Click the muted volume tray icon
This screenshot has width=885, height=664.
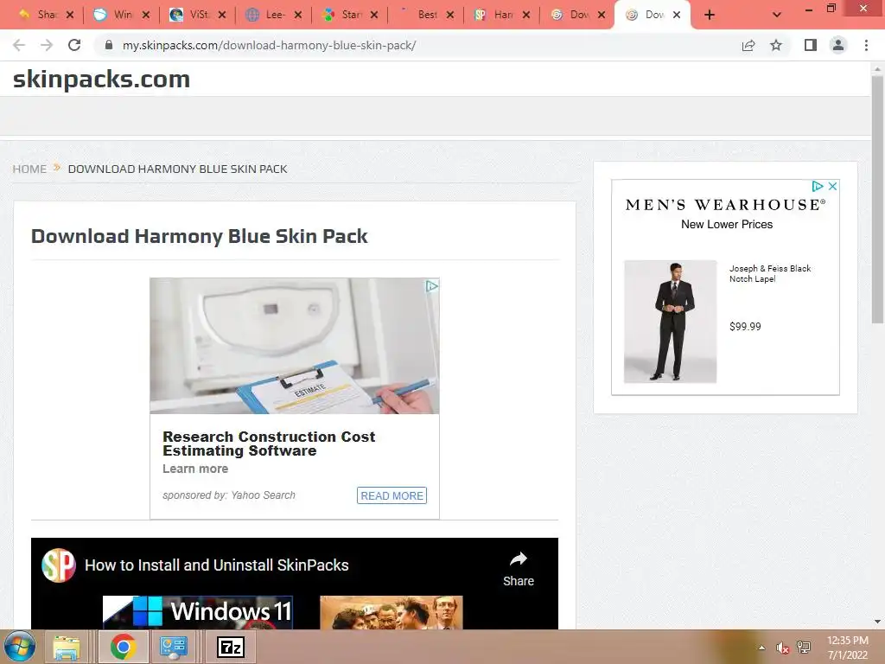[x=782, y=648]
